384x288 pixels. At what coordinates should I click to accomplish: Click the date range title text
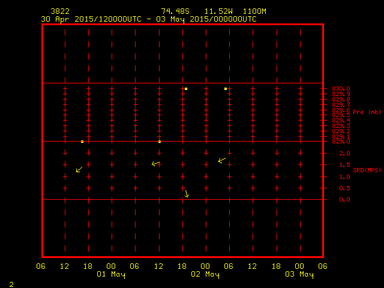tap(149, 19)
